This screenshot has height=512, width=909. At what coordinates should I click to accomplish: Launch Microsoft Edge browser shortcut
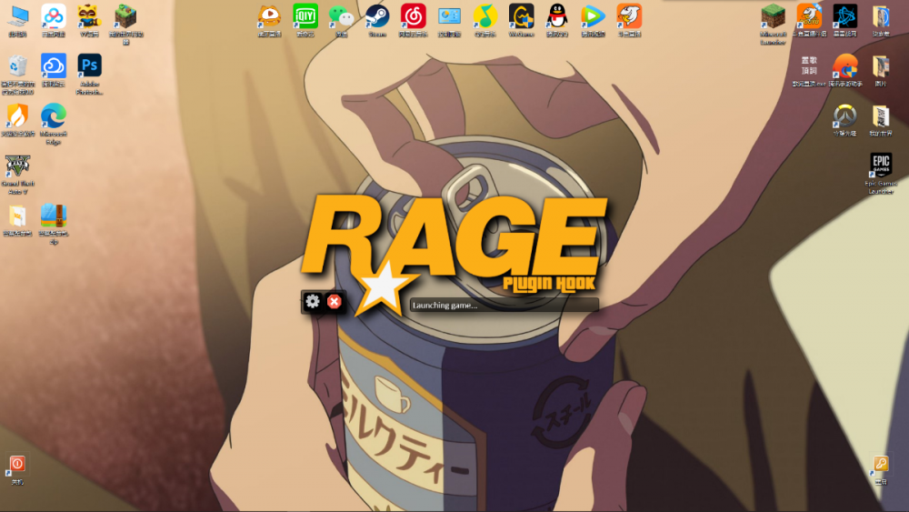point(54,116)
